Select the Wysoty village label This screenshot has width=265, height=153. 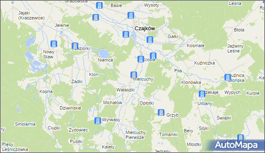(152, 5)
